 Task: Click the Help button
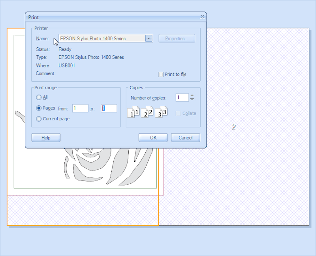pyautogui.click(x=46, y=138)
